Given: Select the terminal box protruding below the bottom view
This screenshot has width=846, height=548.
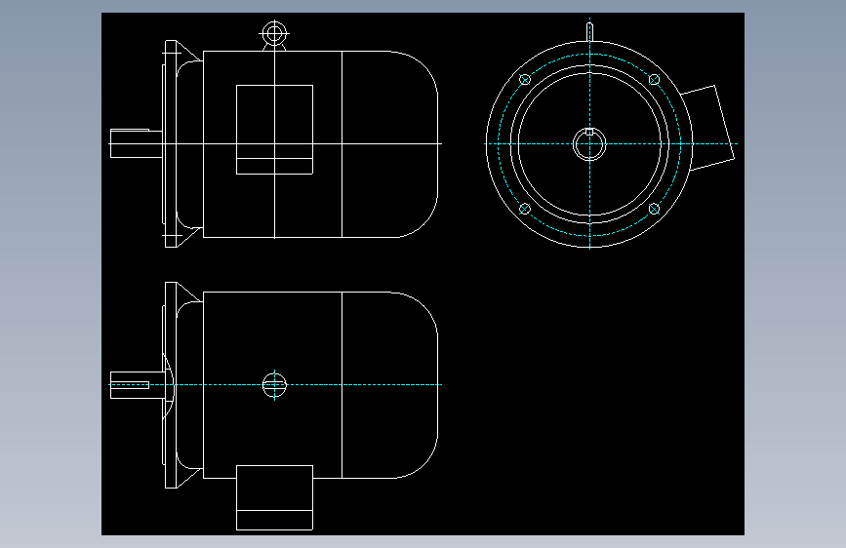Looking at the screenshot, I should click(x=274, y=498).
